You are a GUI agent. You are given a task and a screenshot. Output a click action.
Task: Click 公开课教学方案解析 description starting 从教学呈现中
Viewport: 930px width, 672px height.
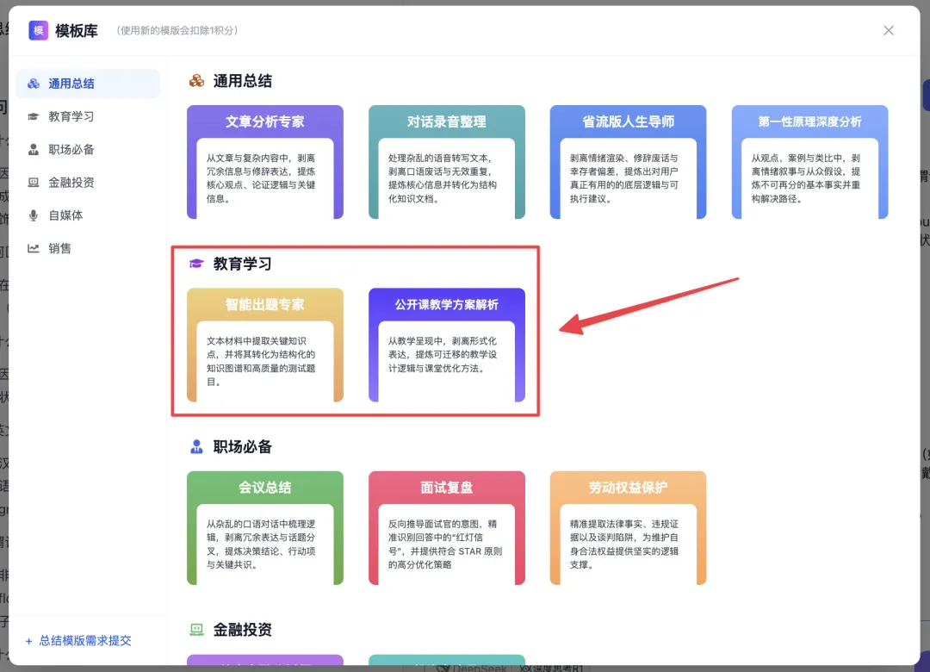[443, 354]
